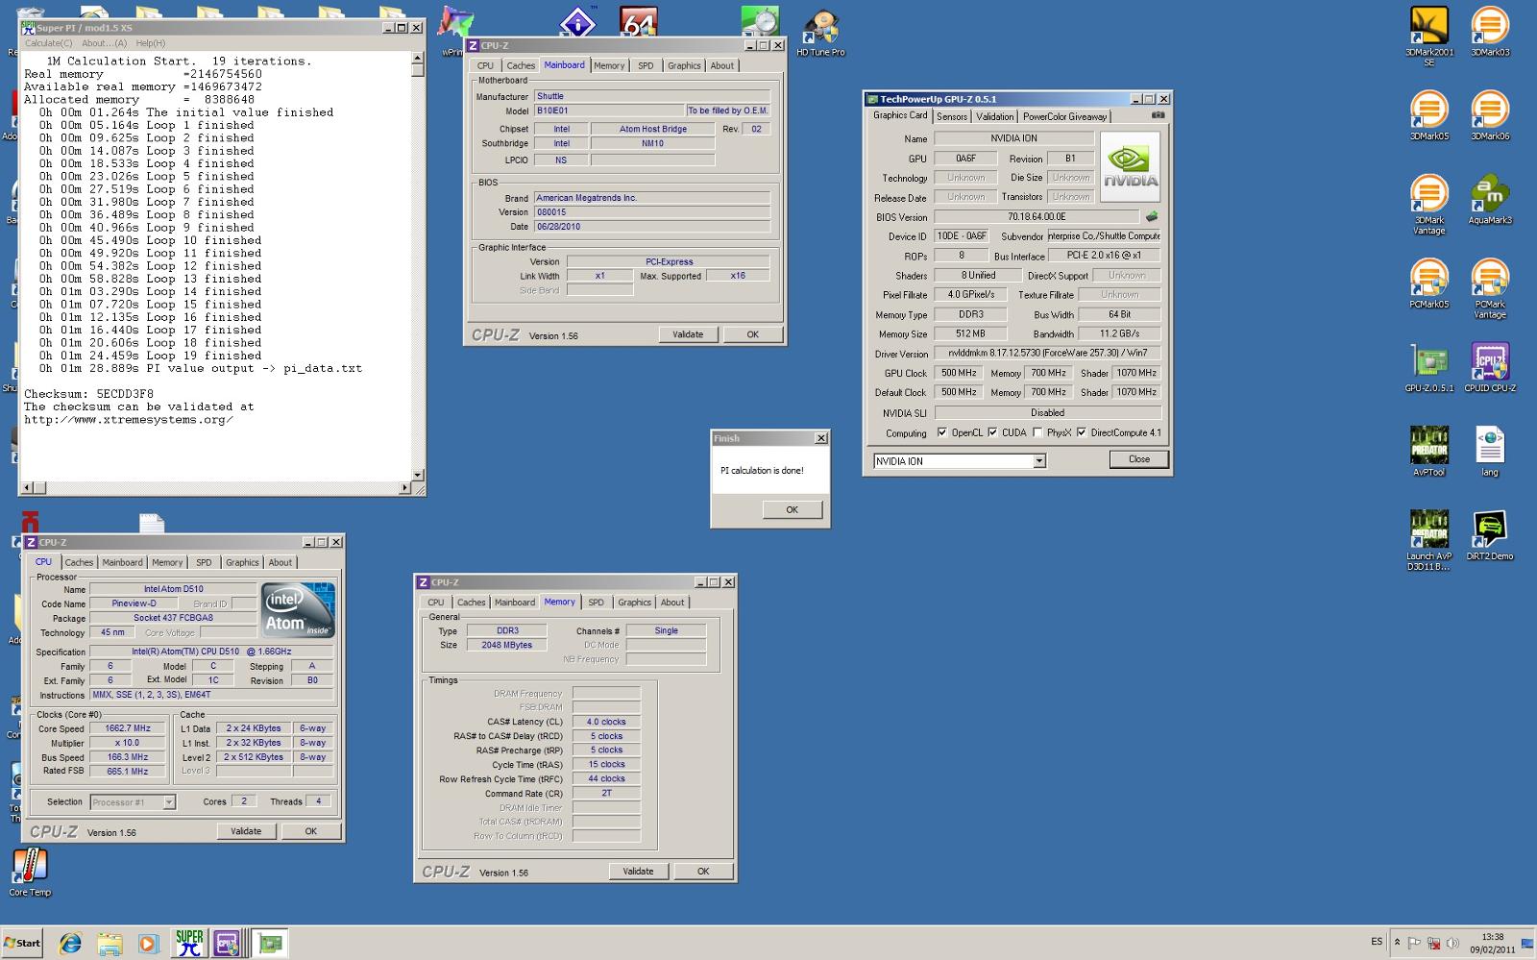Click Super PI horizontal scrollbar right arrow

click(404, 487)
